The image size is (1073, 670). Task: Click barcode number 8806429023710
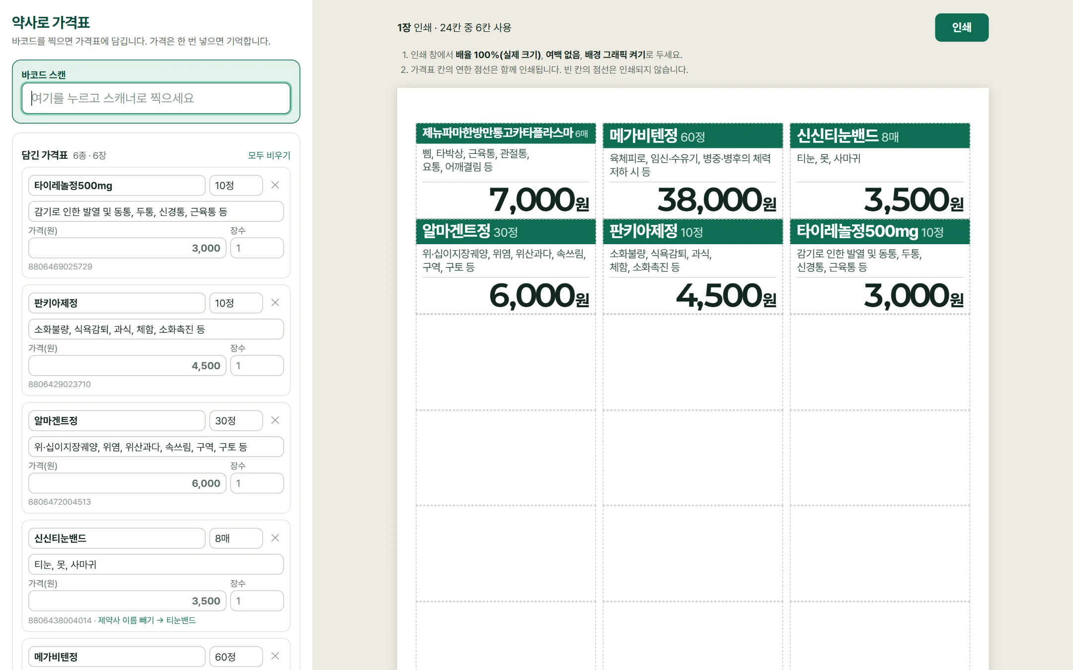pyautogui.click(x=60, y=384)
